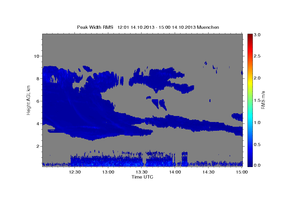Click the 'RMS m/s' colorbar title
This screenshot has height=200, width=300.
263,100
